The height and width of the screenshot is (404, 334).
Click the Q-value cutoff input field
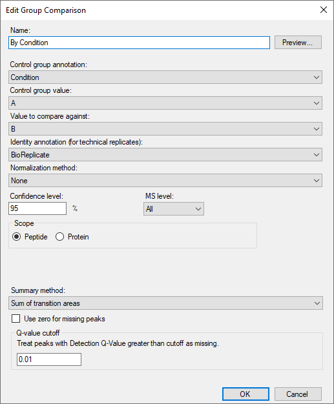[49, 359]
